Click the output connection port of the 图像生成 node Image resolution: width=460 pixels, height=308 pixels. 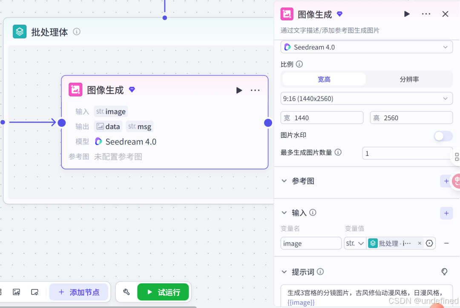point(268,122)
